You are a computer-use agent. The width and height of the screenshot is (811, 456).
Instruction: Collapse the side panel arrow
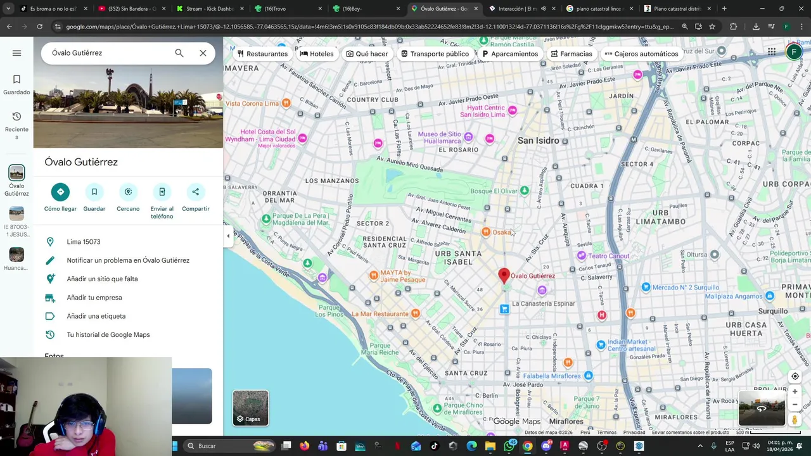(x=228, y=236)
